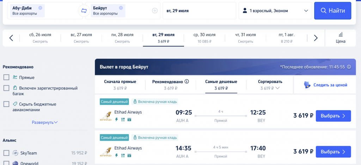Click Выбрать for the 09:25 flight
Image resolution: width=361 pixels, height=165 pixels.
click(x=333, y=116)
